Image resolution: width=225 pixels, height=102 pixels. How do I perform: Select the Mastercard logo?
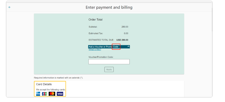pos(52,94)
